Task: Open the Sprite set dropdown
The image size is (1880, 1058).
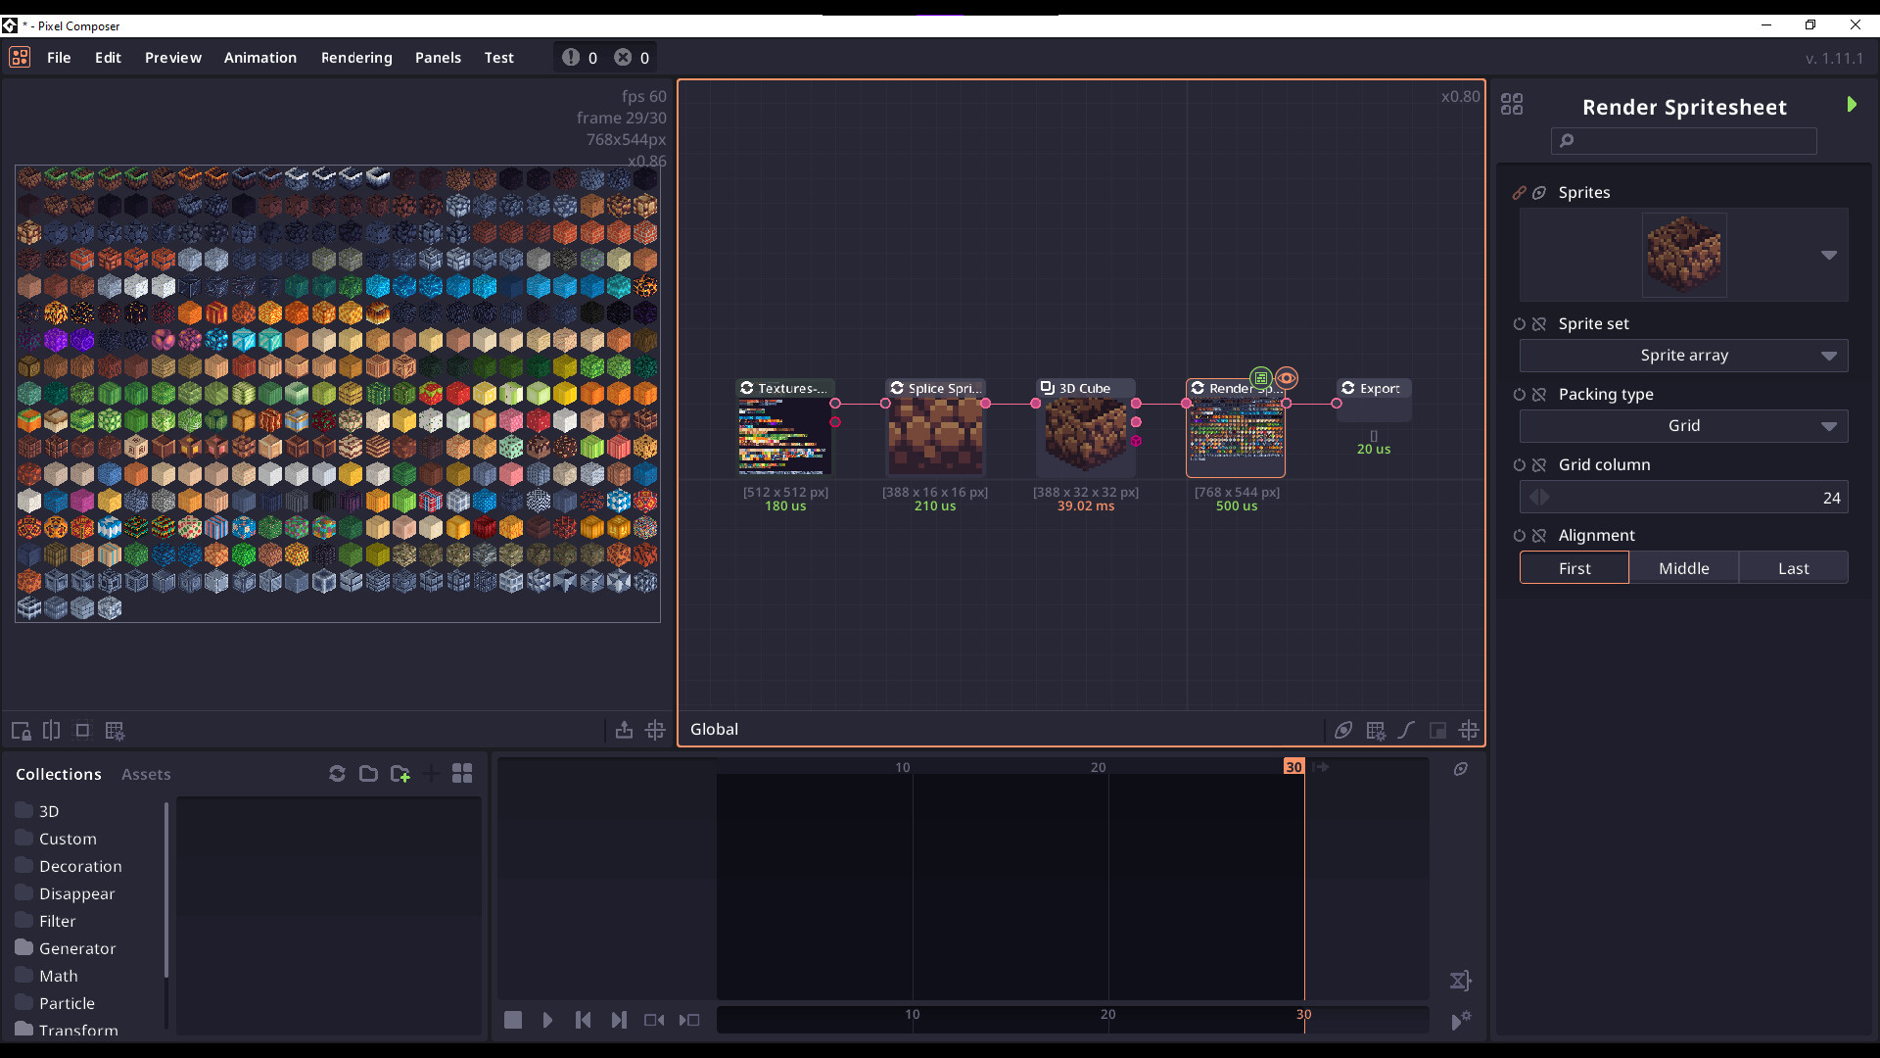Action: point(1682,355)
